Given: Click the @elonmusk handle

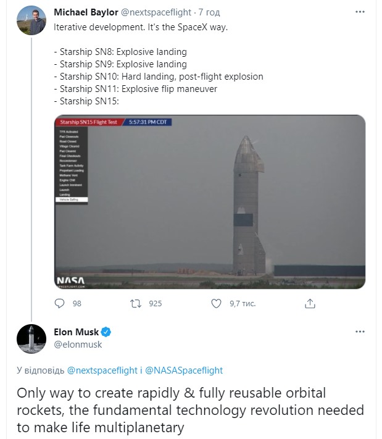Looking at the screenshot, I should pos(78,345).
